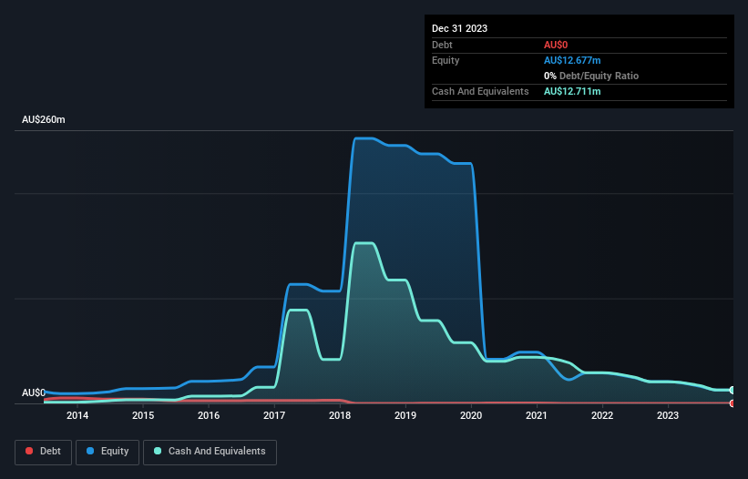Image resolution: width=748 pixels, height=479 pixels.
Task: Click the Dec 31 2023 tooltip date
Action: pyautogui.click(x=459, y=28)
